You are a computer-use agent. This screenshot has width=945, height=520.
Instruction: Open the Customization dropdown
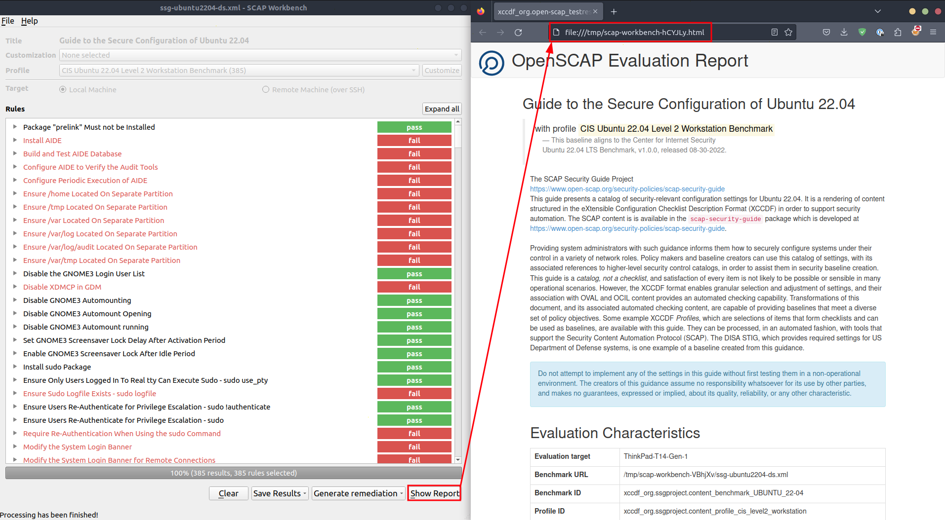pyautogui.click(x=260, y=55)
